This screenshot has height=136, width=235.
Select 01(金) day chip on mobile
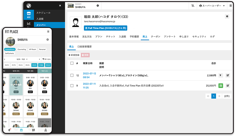click(41, 65)
